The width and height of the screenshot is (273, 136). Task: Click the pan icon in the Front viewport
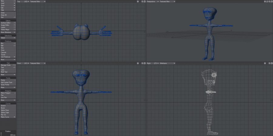[138, 63]
